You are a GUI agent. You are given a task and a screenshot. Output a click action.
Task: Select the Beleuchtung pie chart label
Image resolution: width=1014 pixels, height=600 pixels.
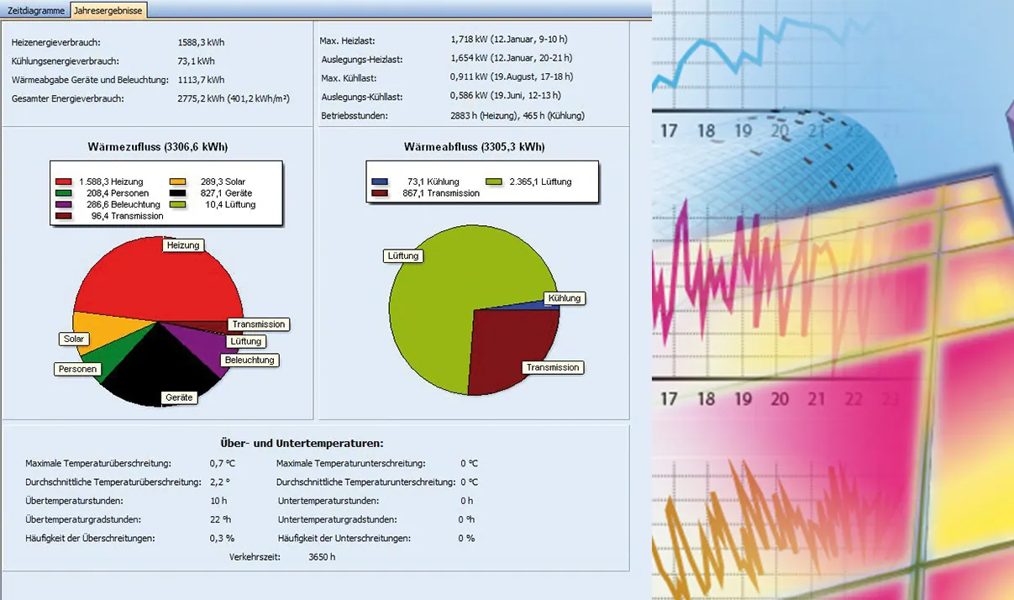tap(250, 360)
